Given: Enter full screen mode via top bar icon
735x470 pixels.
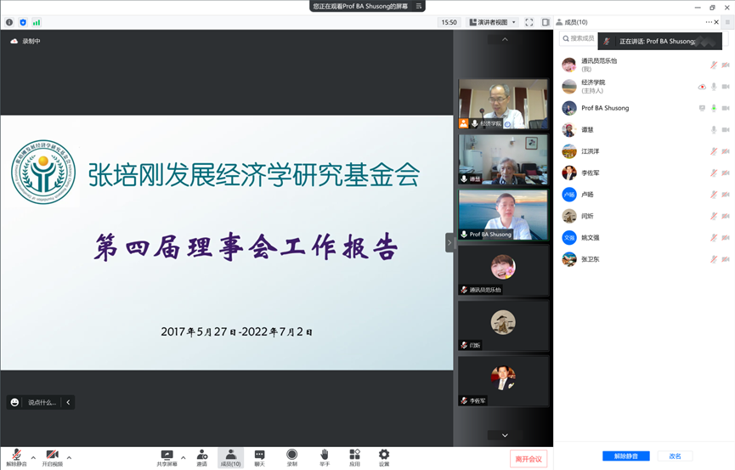Looking at the screenshot, I should click(529, 22).
